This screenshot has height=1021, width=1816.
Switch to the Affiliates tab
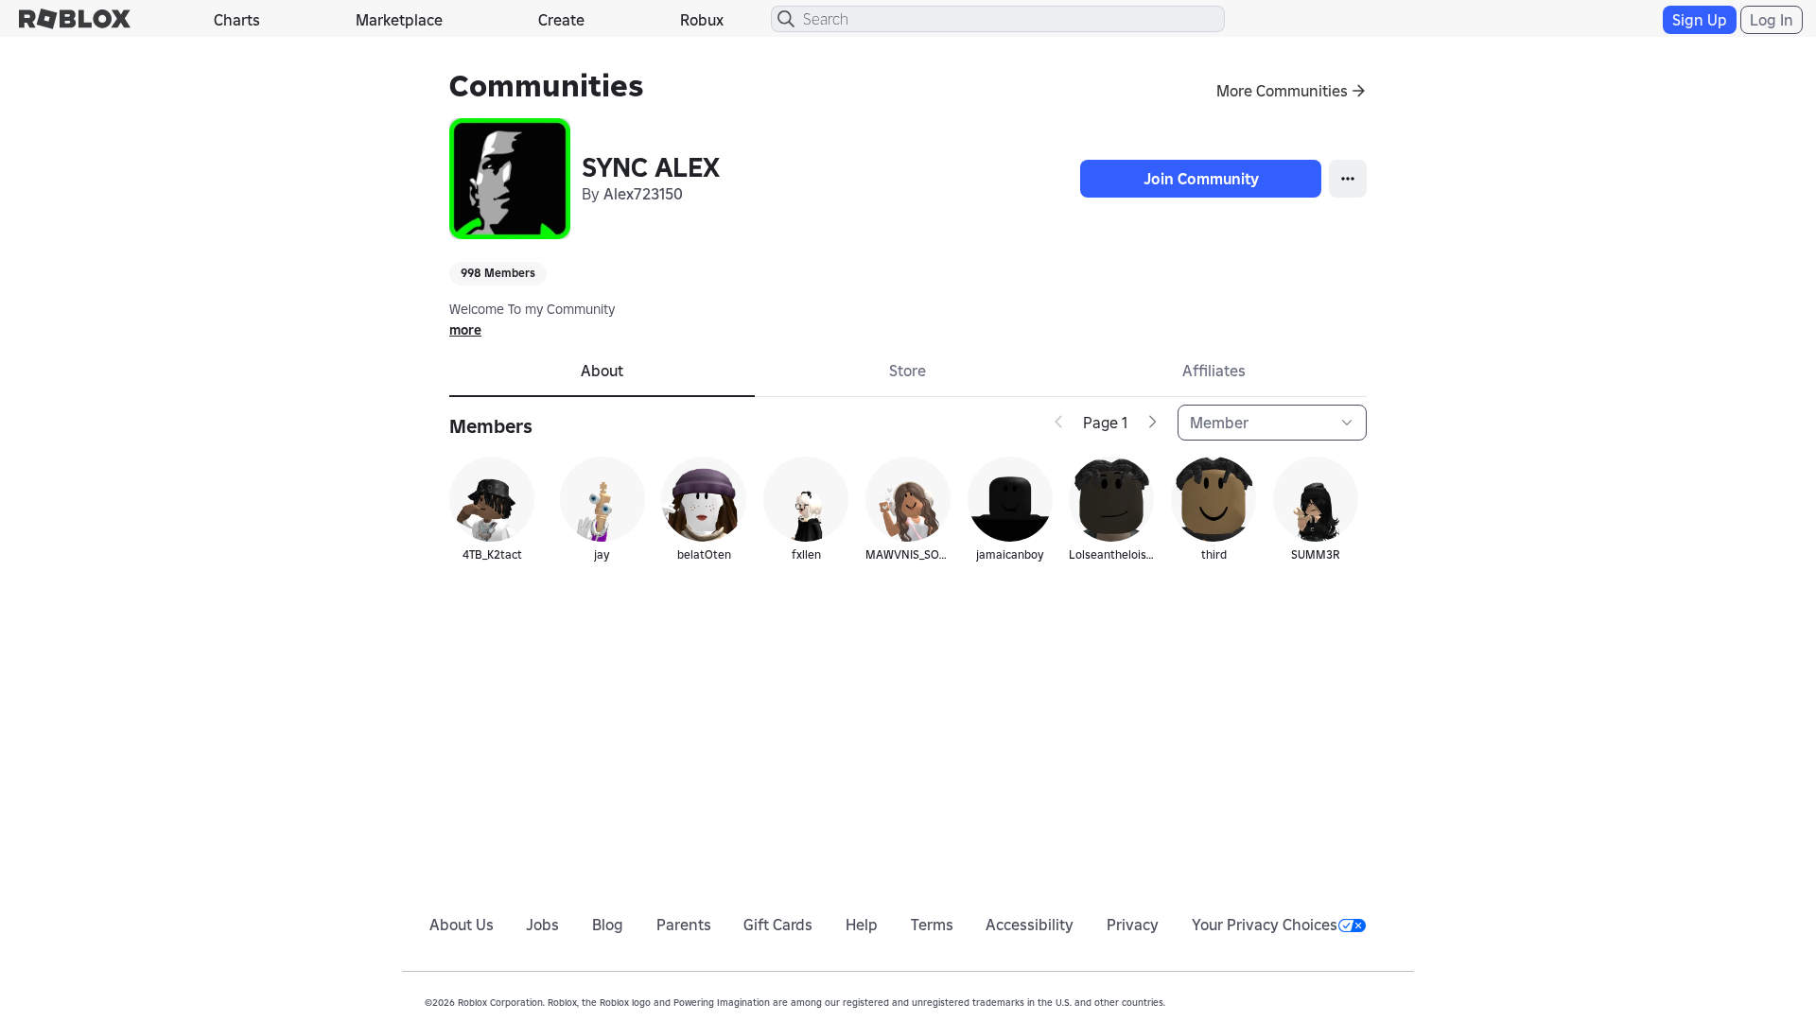(1214, 372)
